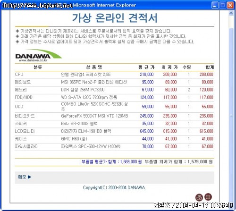236x211 pixels.
Task: Click memory quantity value 2
Action: coord(189,90)
